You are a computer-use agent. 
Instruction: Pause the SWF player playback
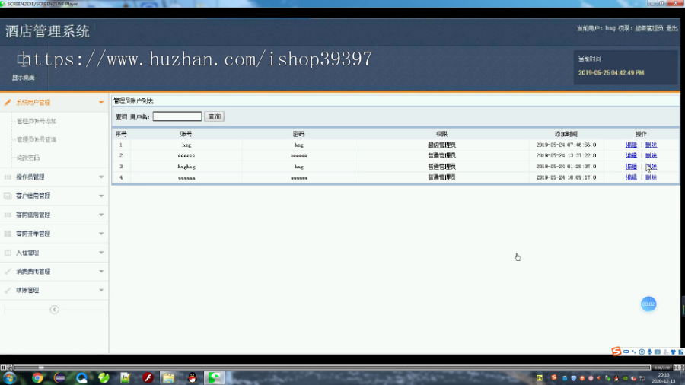3,367
